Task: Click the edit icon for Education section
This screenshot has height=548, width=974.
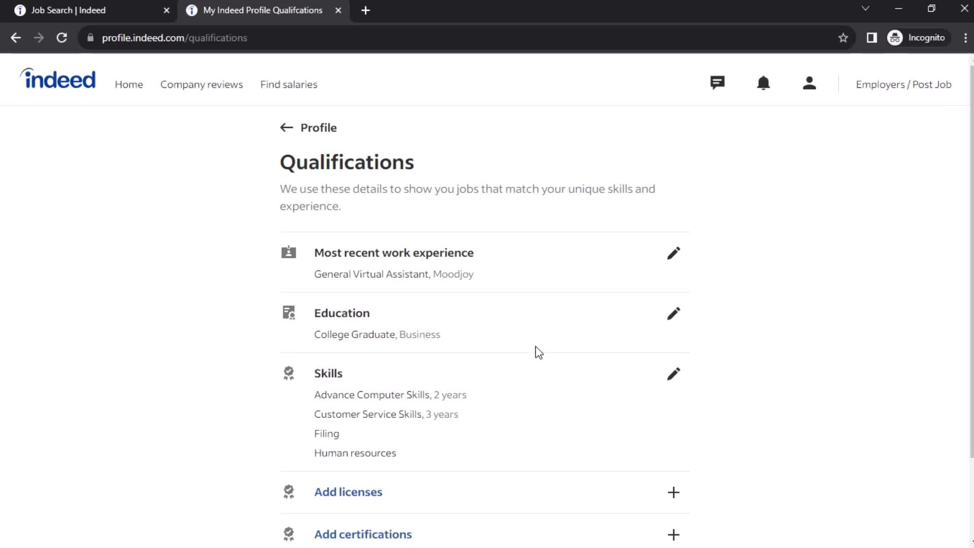Action: [674, 313]
